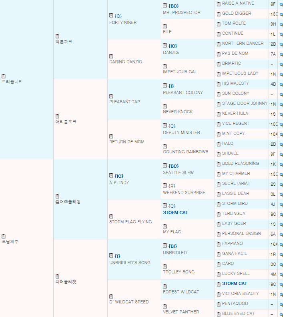Open magnifier icon in NORTHERN DANCER row
This screenshot has width=283, height=317.
click(281, 44)
